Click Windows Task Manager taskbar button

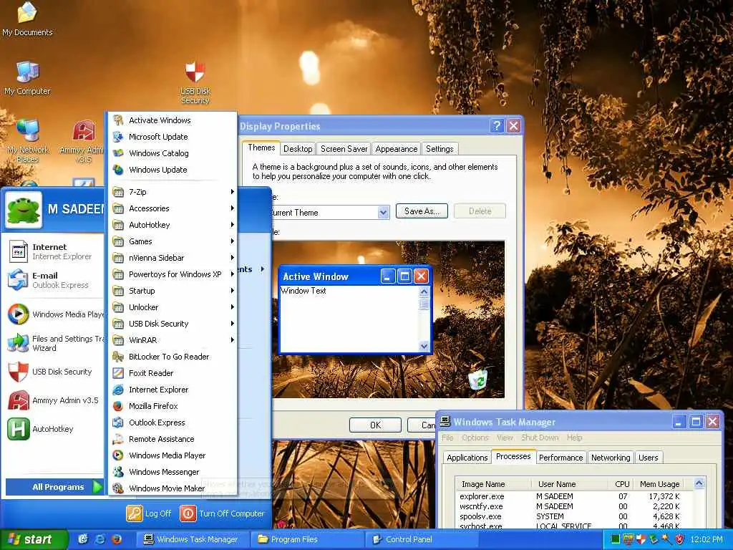(x=193, y=539)
